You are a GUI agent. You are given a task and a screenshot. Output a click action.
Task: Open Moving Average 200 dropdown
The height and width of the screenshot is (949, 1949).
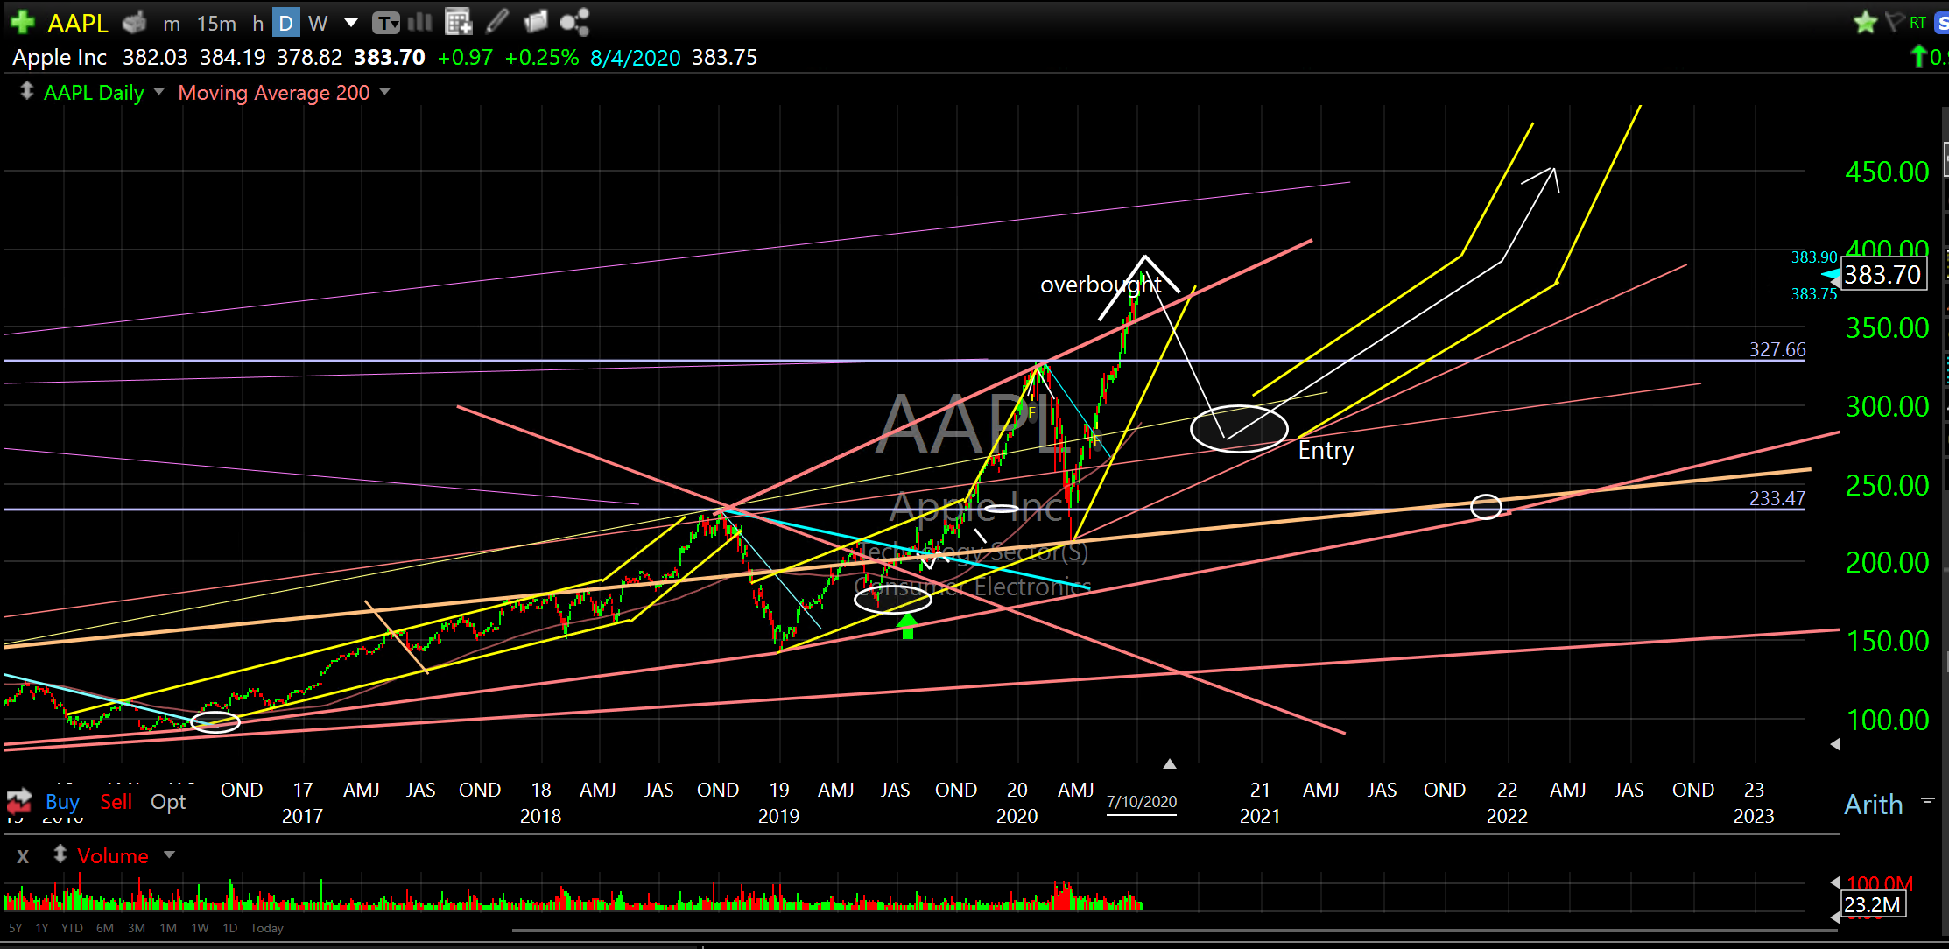click(384, 92)
